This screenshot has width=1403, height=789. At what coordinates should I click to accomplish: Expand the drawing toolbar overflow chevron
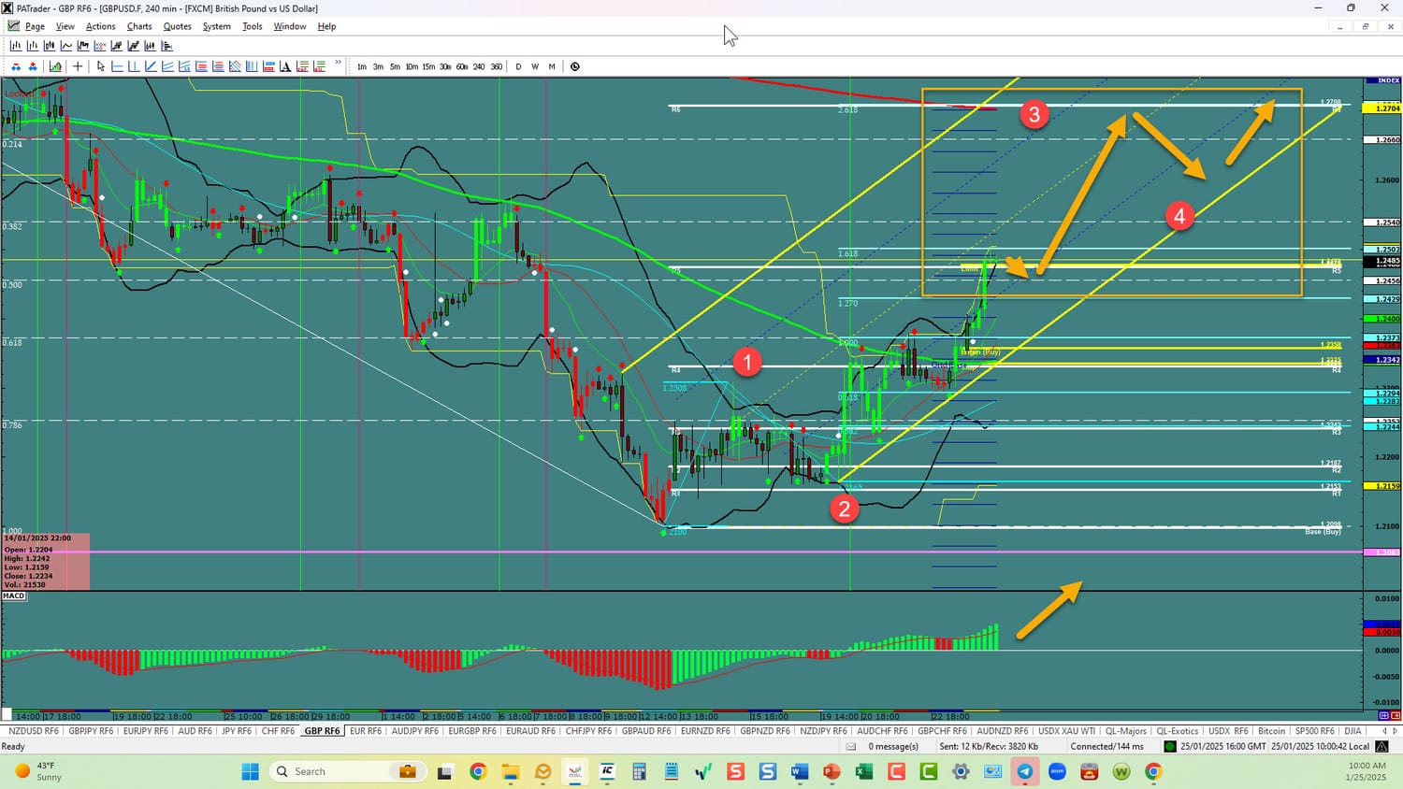click(x=339, y=64)
